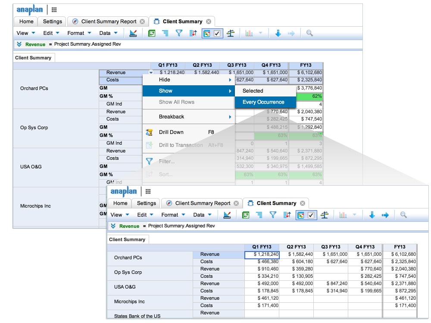Click the indent rows icon in front window
The height and width of the screenshot is (323, 431).
259,215
